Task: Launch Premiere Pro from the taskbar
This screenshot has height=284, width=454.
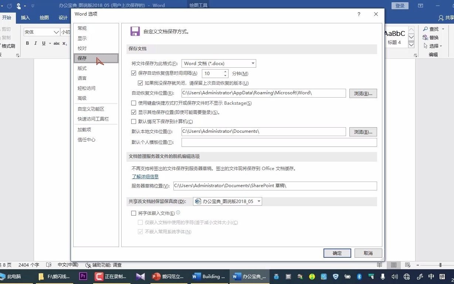Action: (x=82, y=276)
